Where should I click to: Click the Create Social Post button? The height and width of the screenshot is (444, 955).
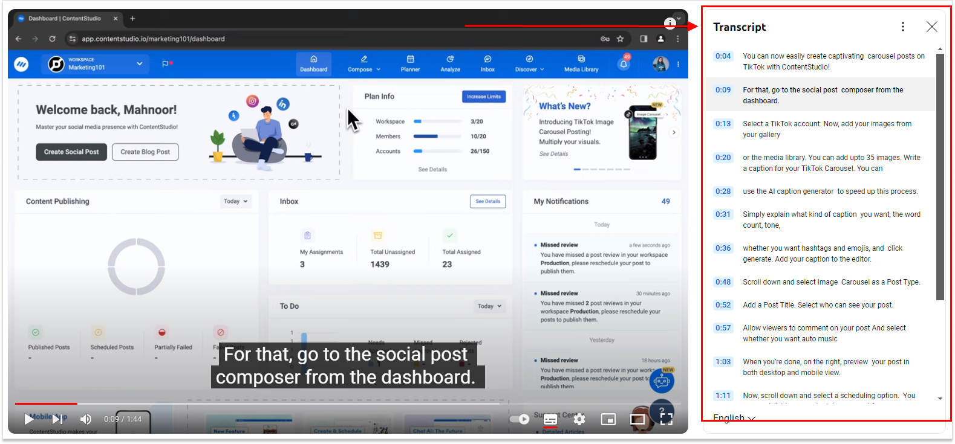coord(71,152)
